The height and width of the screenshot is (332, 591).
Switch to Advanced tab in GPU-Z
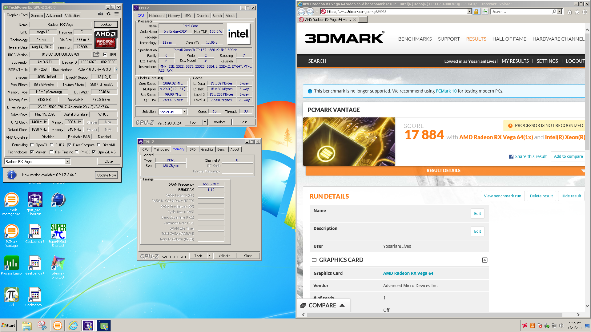click(54, 15)
